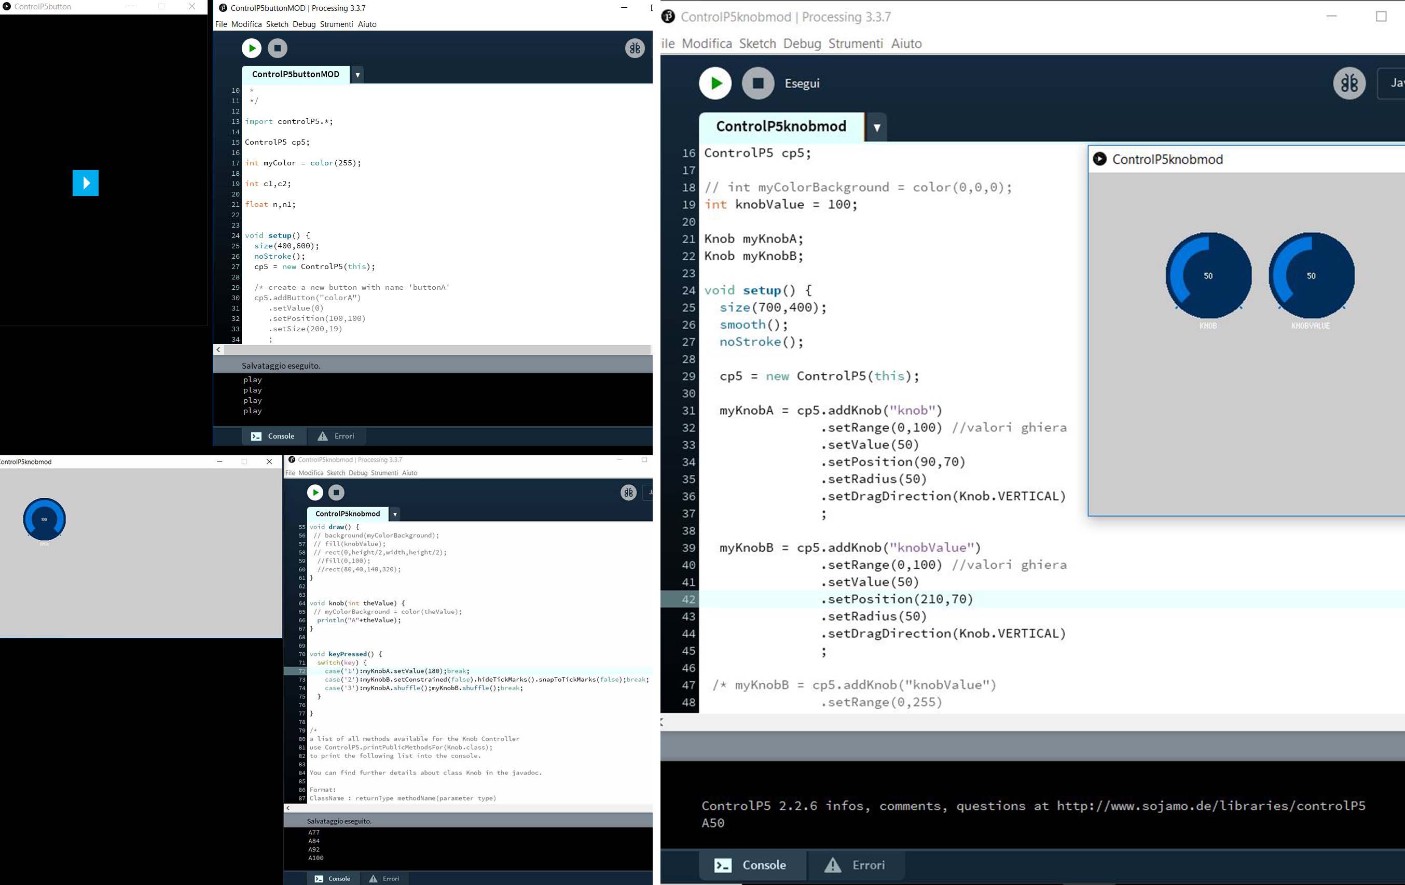This screenshot has height=885, width=1405.
Task: Click Stop button in ControlP5buttonMOD window
Action: point(277,48)
